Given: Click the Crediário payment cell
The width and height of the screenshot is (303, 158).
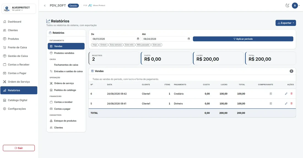Looking at the screenshot, I should click(x=179, y=94).
